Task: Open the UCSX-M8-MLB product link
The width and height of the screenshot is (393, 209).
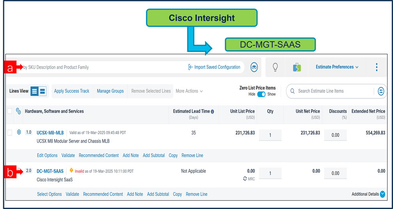Action: point(50,133)
